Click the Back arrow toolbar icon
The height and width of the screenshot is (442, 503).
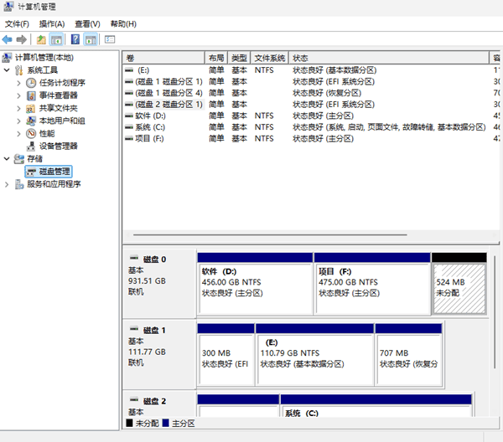click(8, 39)
